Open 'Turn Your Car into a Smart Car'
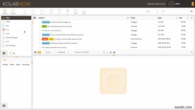 click(x=52, y=30)
